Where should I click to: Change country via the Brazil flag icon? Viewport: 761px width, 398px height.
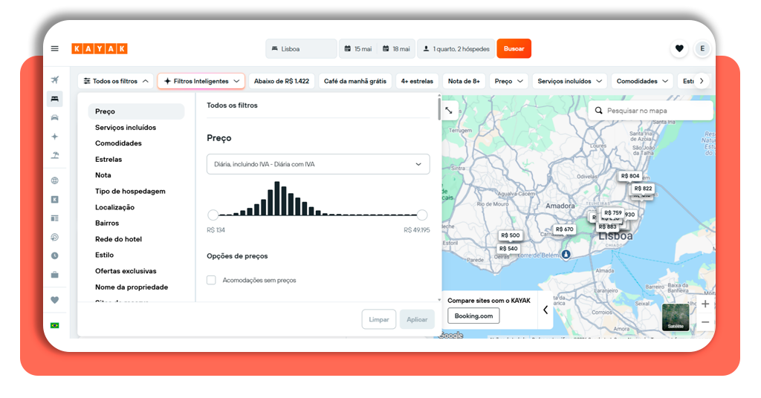pos(55,325)
